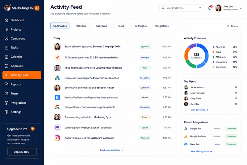Click the green AI Insights legend dot
Image resolution: width=247 pixels, height=165 pixels.
213,57
